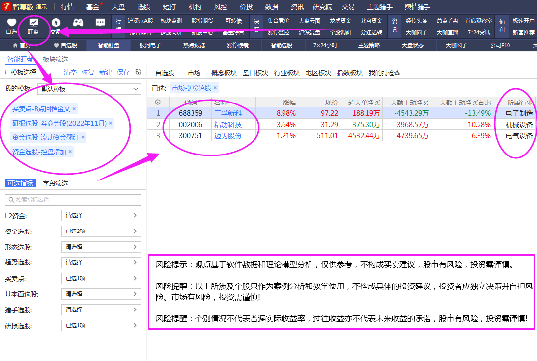Click the 清空 link in 模板选择
Image resolution: width=537 pixels, height=361 pixels.
70,72
